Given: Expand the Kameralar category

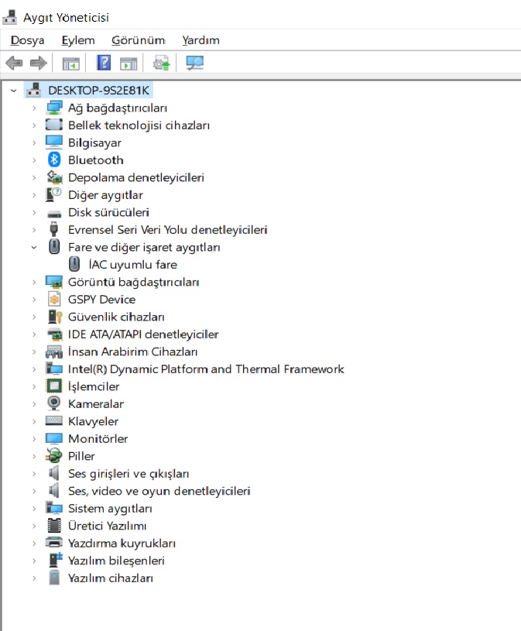Looking at the screenshot, I should coord(34,403).
